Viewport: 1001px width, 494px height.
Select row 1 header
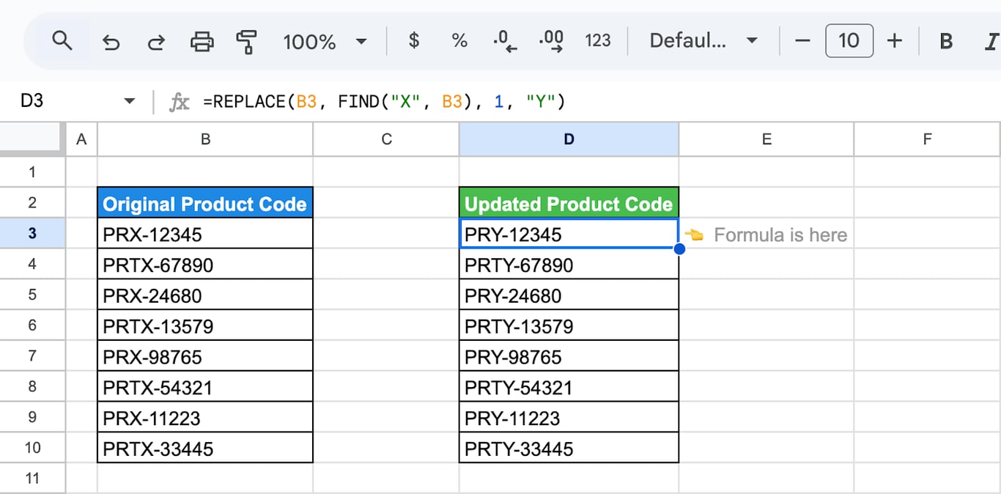(32, 172)
